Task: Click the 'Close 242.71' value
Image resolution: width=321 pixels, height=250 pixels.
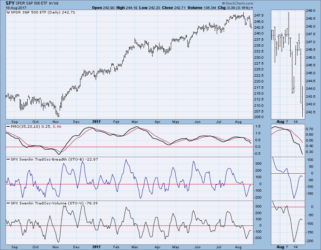Action: click(174, 8)
